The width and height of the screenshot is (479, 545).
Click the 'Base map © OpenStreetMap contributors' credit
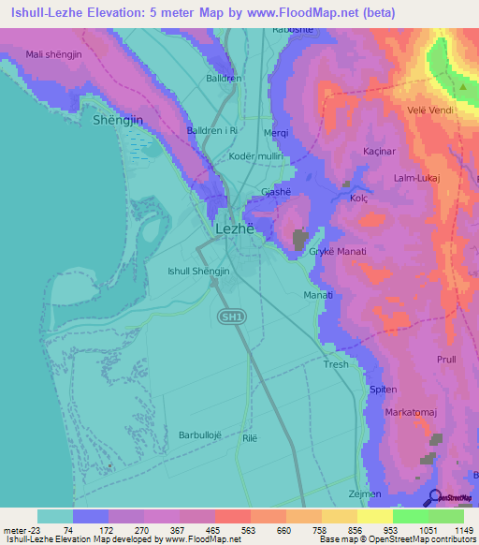click(x=398, y=539)
